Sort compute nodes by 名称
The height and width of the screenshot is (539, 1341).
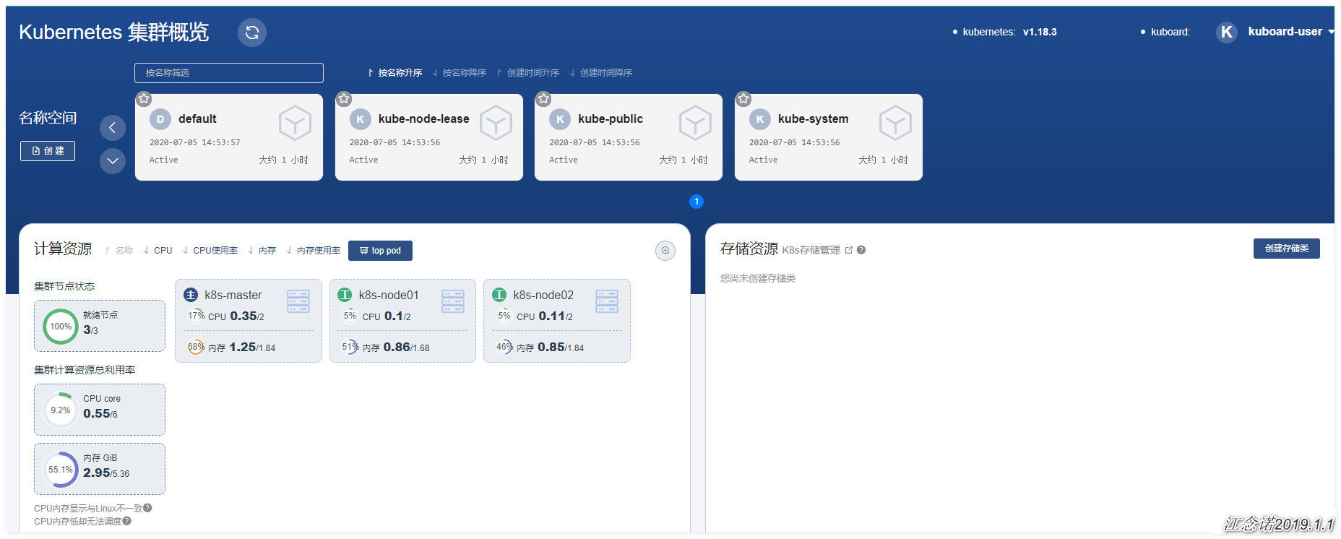[x=119, y=251]
